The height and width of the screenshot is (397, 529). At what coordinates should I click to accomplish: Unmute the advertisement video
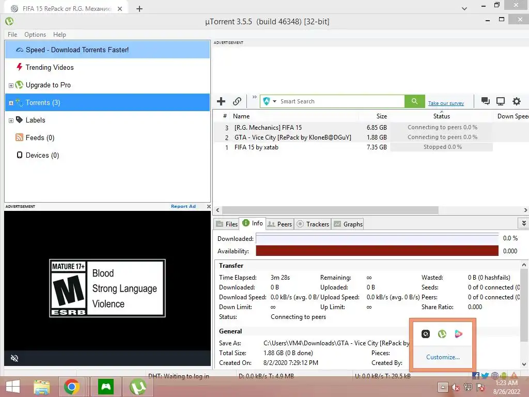click(x=14, y=358)
